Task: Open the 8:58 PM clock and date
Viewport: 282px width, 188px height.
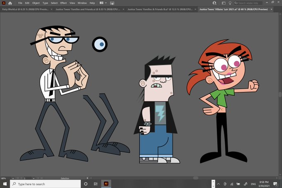Action: [264, 184]
